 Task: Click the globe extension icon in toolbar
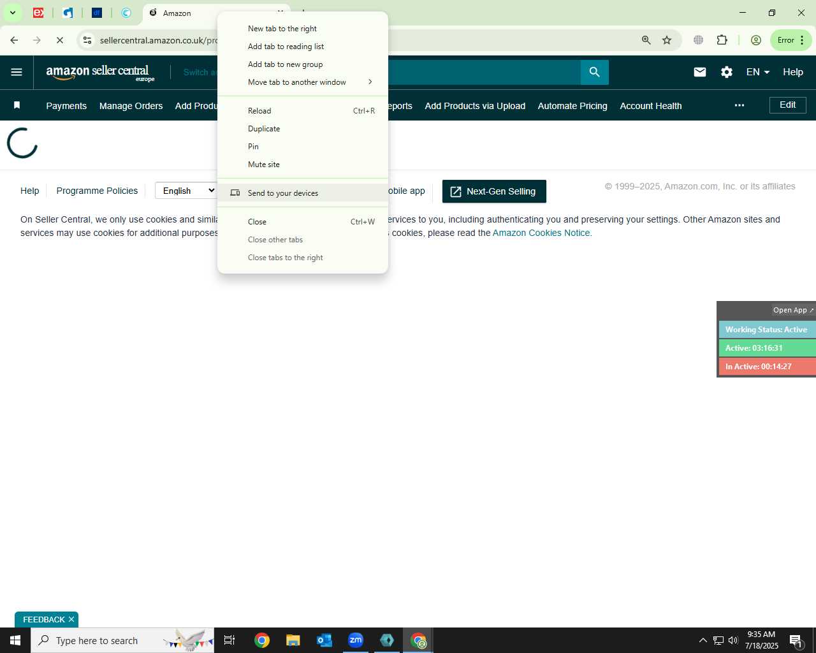click(x=699, y=40)
